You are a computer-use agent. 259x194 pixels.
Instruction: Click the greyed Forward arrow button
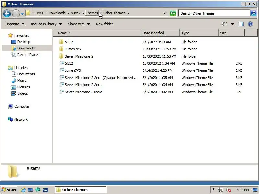point(16,13)
